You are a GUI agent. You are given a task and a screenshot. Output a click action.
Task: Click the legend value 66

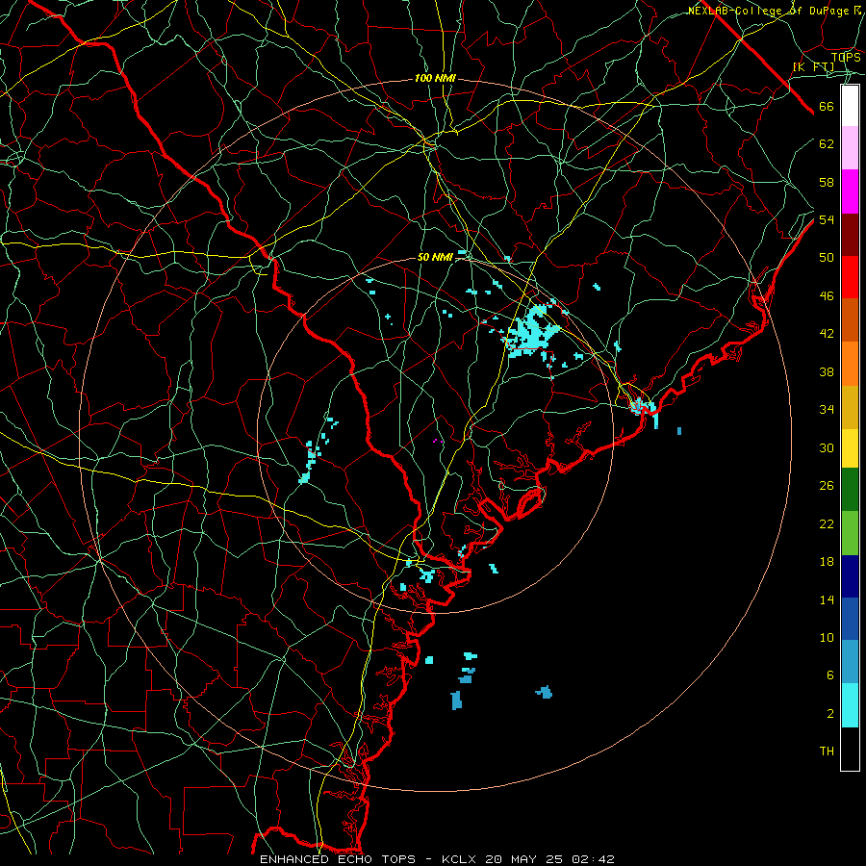tap(827, 106)
